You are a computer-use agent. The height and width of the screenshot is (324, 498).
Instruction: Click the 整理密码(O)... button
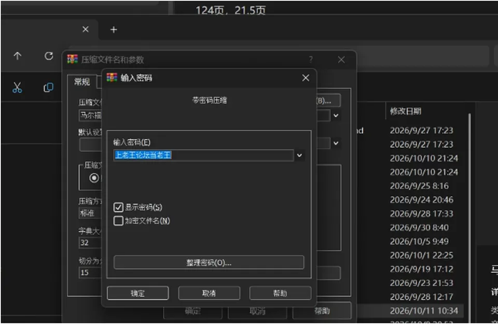[x=209, y=262]
